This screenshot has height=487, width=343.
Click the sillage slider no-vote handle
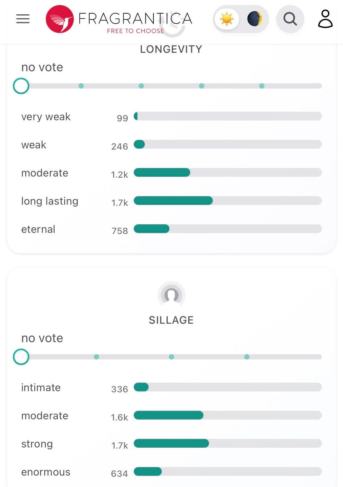[21, 357]
